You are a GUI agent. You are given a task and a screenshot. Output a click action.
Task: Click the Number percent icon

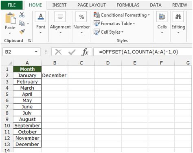coord(81,17)
